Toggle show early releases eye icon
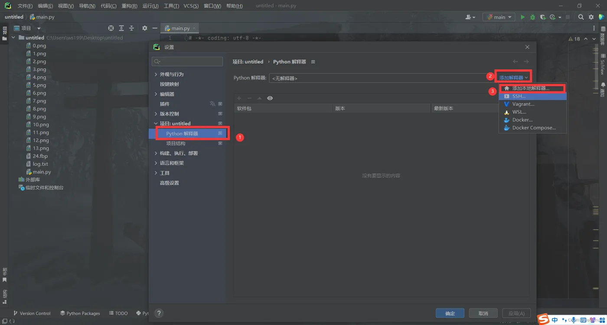Screen dimensions: 607x325 point(270,98)
